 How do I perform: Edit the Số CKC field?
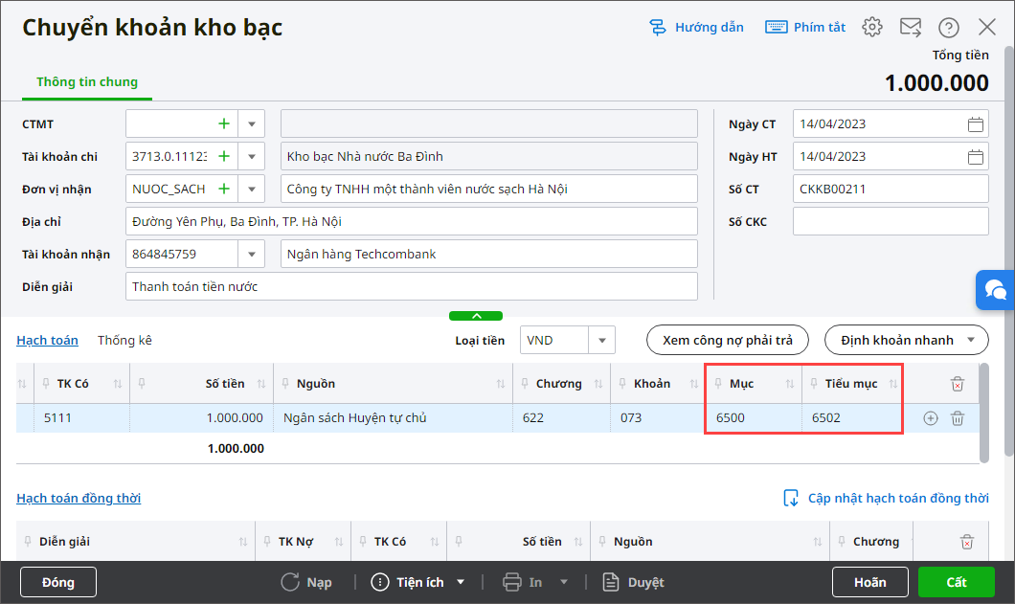(891, 221)
